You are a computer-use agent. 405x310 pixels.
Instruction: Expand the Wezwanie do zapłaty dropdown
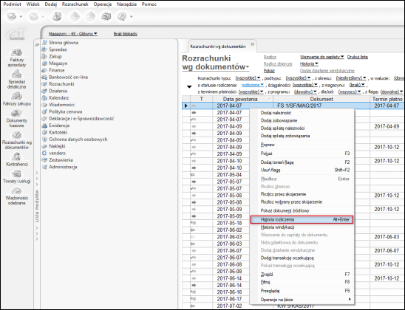coord(321,57)
